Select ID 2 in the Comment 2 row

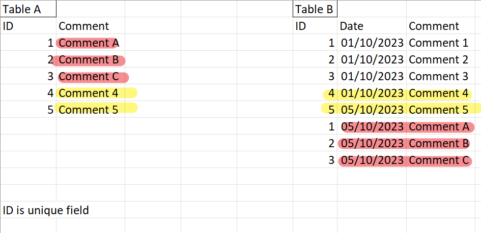click(315, 59)
